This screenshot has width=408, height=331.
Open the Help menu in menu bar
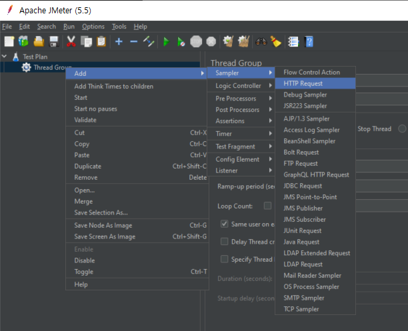(x=140, y=27)
